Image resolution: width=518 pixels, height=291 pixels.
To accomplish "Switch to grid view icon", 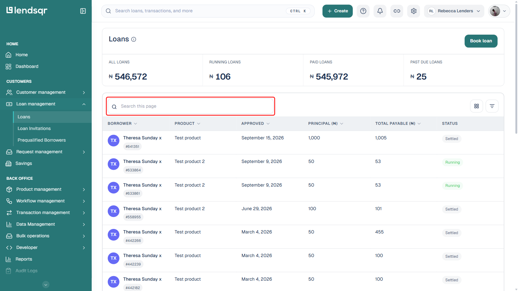I will pyautogui.click(x=477, y=106).
